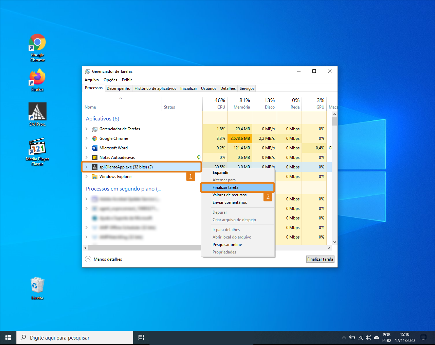The width and height of the screenshot is (435, 345).
Task: Open the Opções menu
Action: tap(110, 80)
